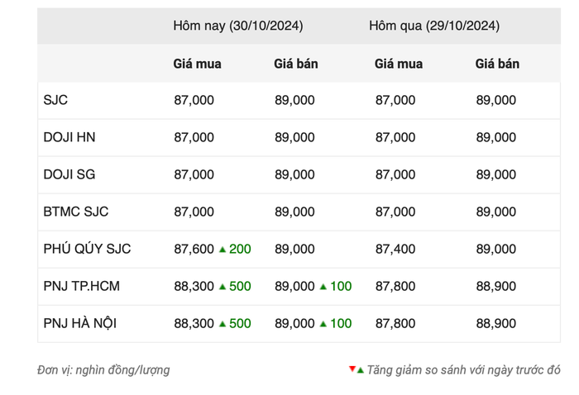Image resolution: width=579 pixels, height=395 pixels.
Task: Click the up arrow beside 100 in PNJ HÀ NỘI row
Action: pyautogui.click(x=323, y=324)
